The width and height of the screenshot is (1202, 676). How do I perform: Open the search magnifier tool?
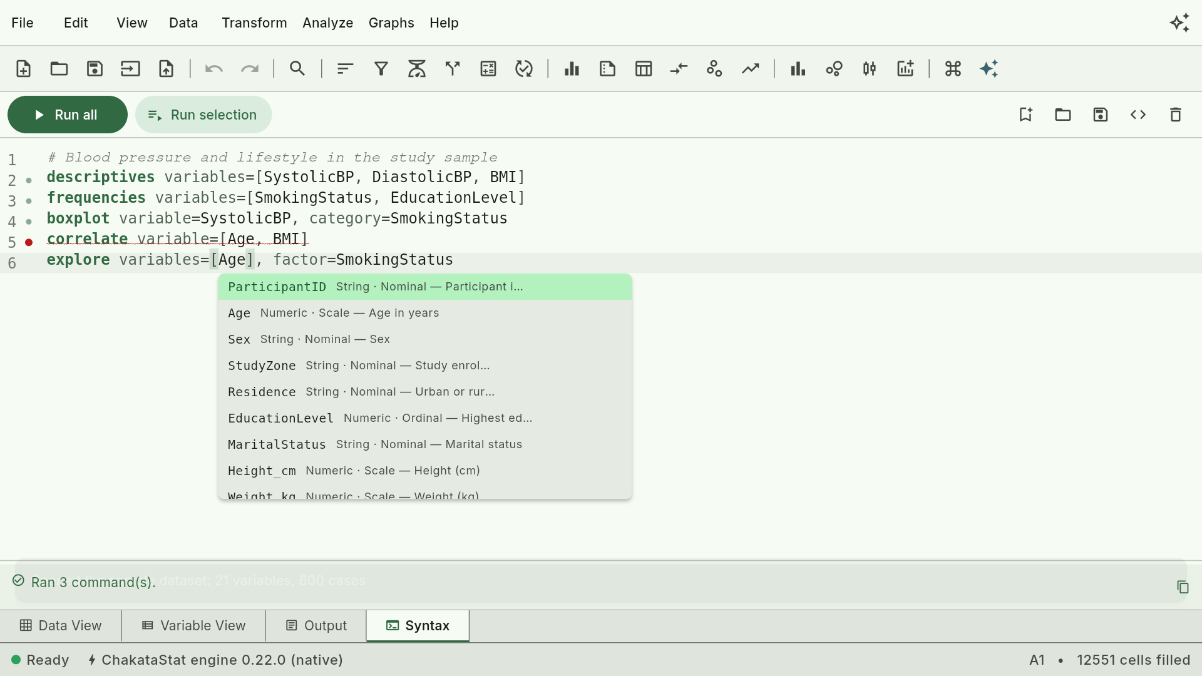click(x=297, y=69)
